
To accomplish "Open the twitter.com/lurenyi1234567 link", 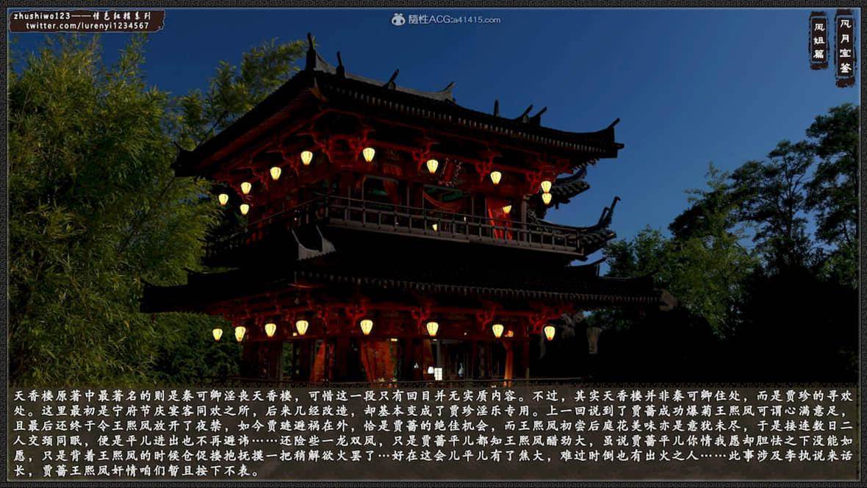I will [87, 26].
